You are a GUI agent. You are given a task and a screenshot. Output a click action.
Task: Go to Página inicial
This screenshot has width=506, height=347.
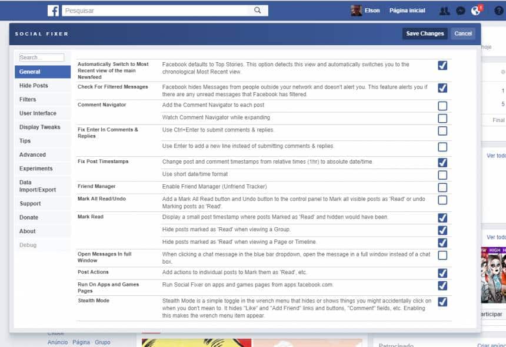pos(407,11)
